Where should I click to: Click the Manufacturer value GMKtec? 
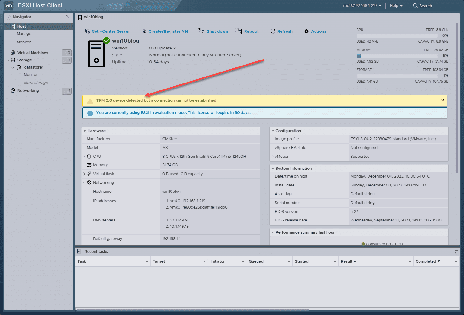[169, 139]
